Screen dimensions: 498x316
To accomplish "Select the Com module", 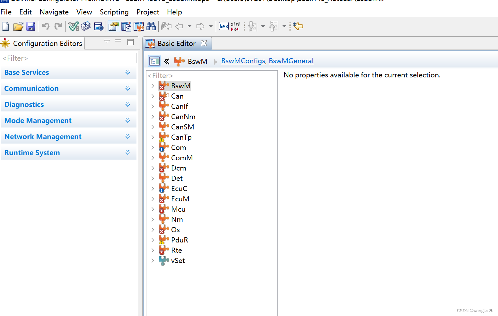I will pos(179,147).
